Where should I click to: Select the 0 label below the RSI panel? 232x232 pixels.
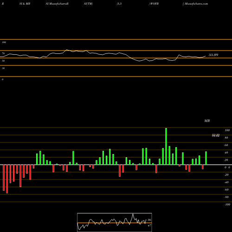point(2,79)
